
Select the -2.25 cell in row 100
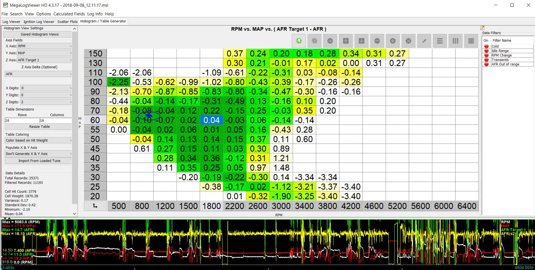[119, 82]
